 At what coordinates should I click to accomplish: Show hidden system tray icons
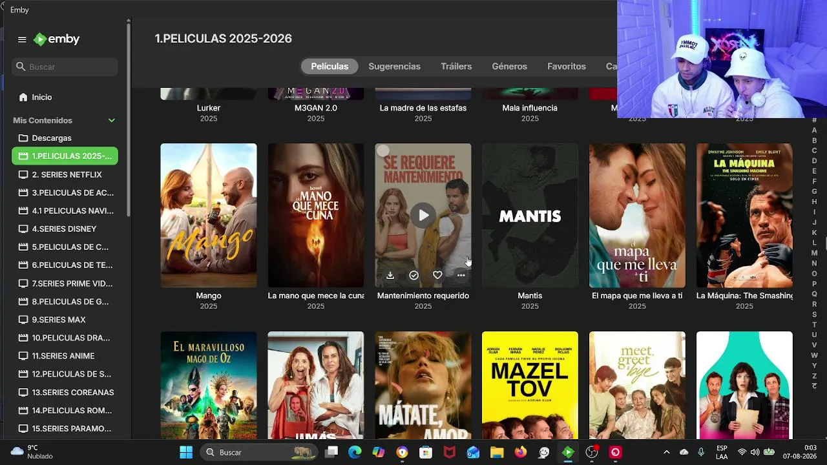(667, 452)
